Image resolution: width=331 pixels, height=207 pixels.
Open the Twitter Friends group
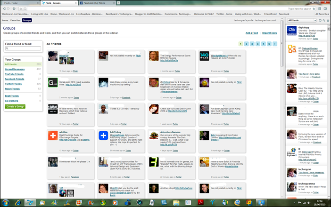(x=13, y=84)
